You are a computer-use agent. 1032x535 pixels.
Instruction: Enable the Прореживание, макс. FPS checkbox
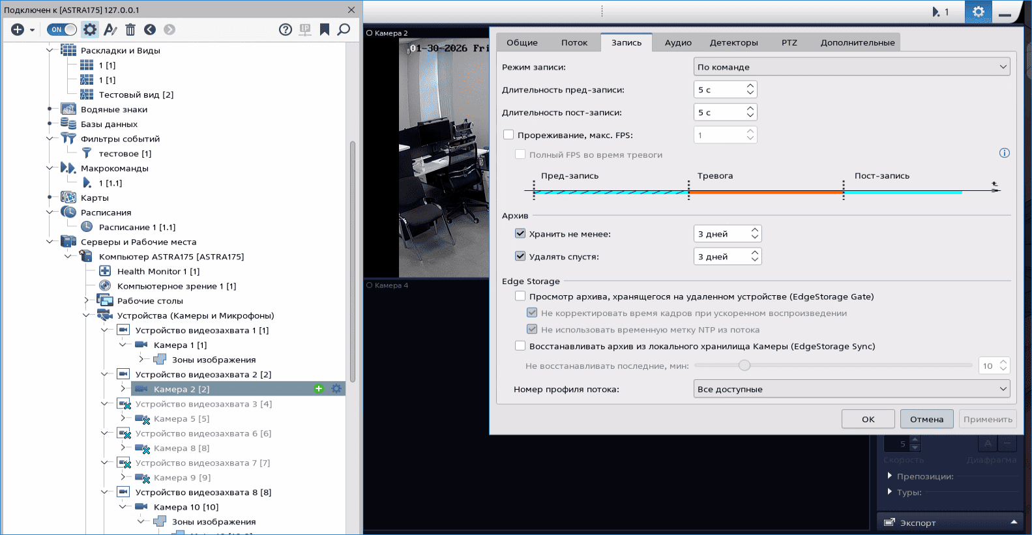click(509, 135)
